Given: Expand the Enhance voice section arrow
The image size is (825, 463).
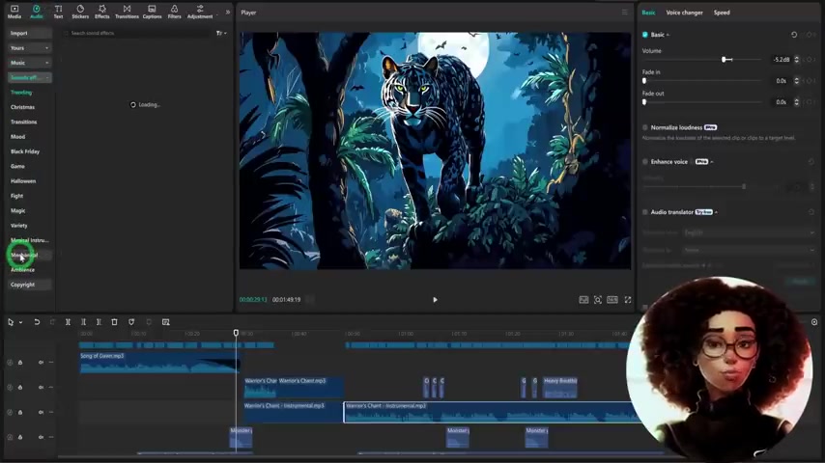Looking at the screenshot, I should click(712, 162).
